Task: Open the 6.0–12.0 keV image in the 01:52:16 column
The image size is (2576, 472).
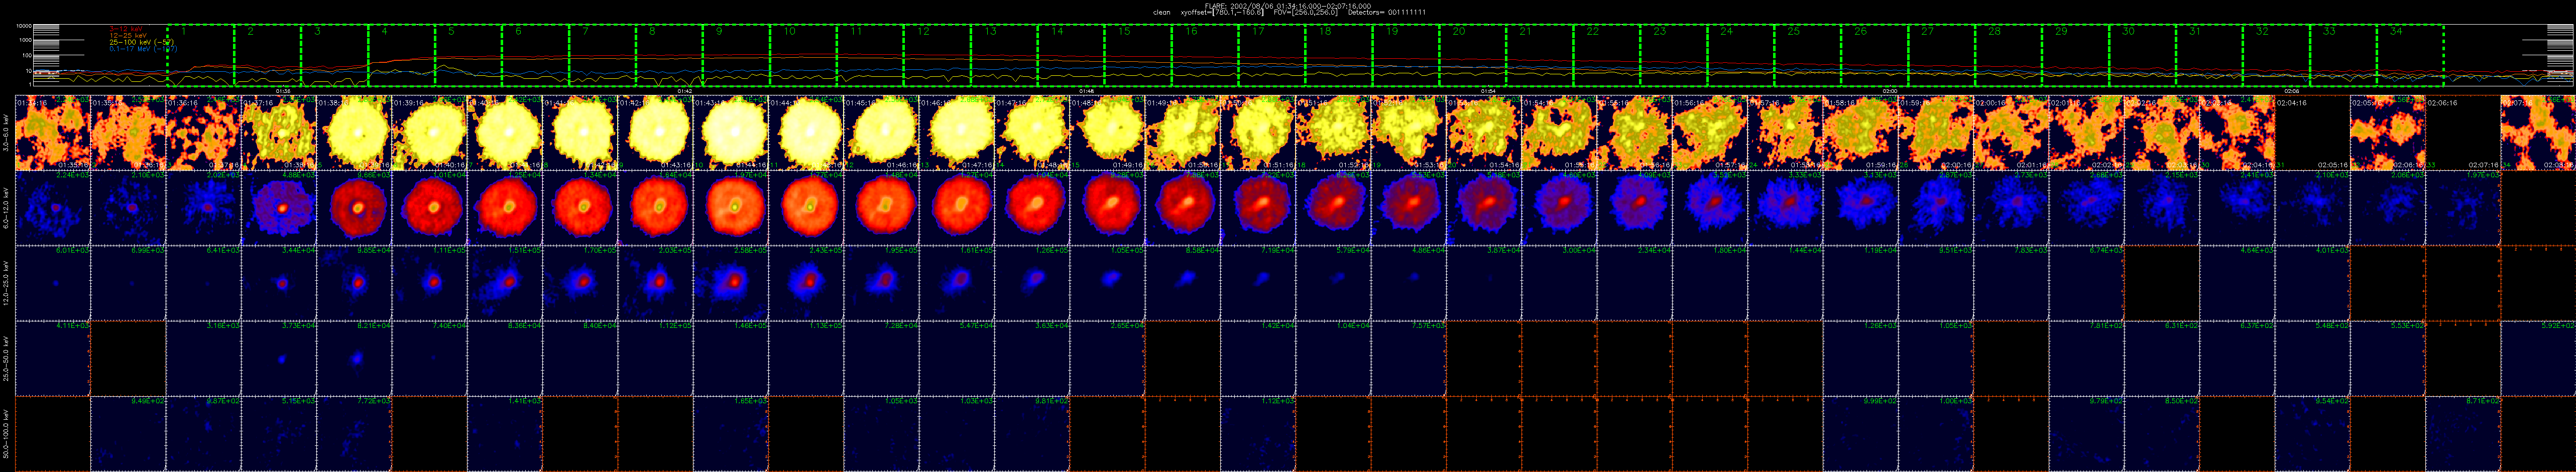Action: coord(1409,208)
